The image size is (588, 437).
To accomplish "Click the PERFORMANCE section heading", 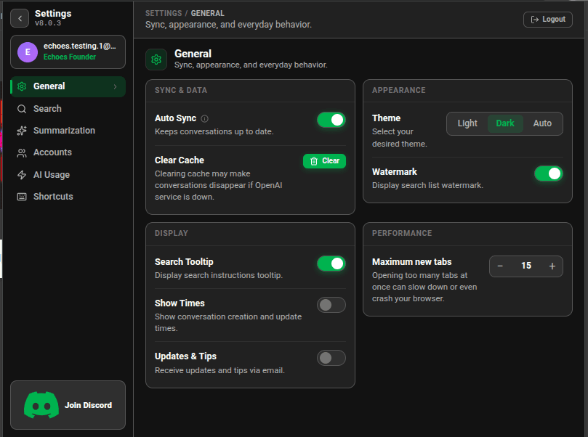I will point(402,233).
